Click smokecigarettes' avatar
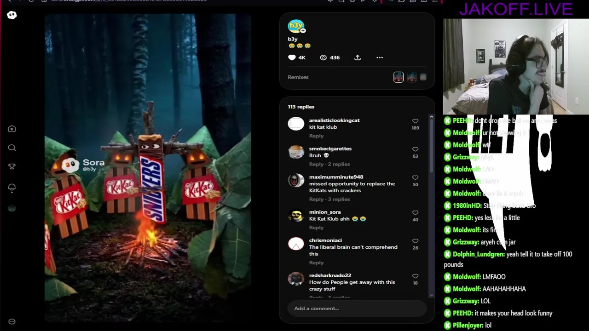The width and height of the screenshot is (589, 331). coord(296,152)
